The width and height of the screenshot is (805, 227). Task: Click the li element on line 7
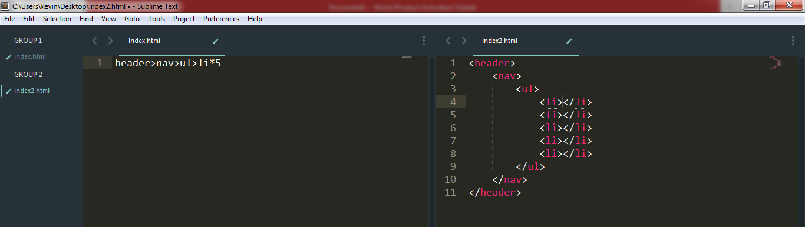[x=566, y=141]
